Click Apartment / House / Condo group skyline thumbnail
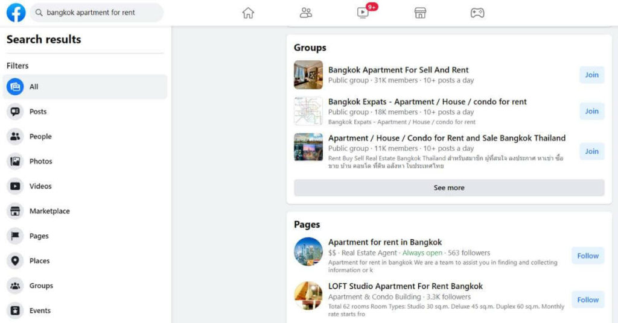 coord(308,147)
